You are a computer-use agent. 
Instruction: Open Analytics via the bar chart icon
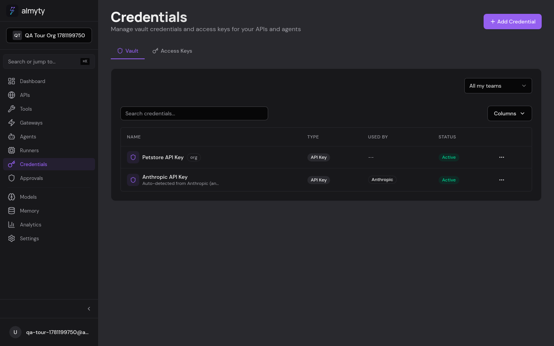click(12, 225)
